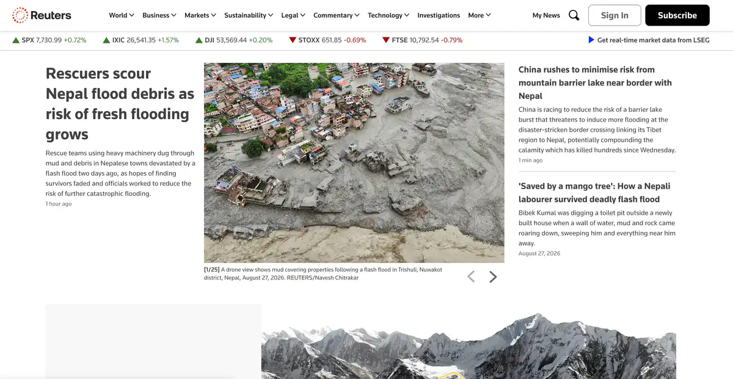Screen dimensions: 733x379
Task: Click the SPX 7,730.99 ticker quote
Action: point(49,40)
